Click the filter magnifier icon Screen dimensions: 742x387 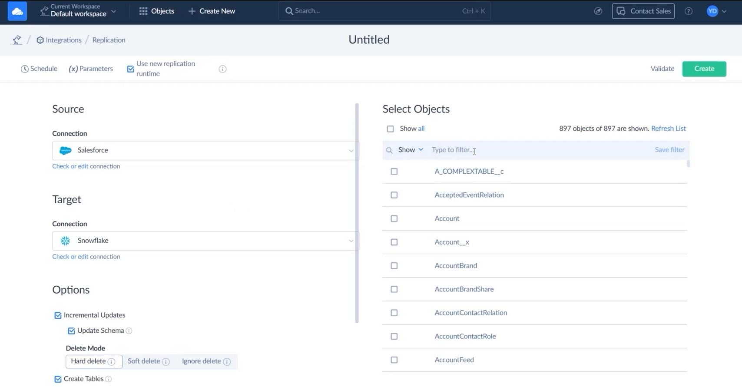(389, 150)
